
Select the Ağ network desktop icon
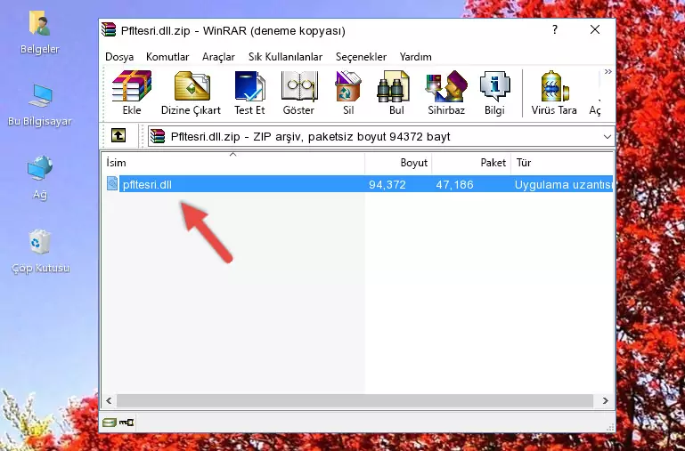click(40, 178)
